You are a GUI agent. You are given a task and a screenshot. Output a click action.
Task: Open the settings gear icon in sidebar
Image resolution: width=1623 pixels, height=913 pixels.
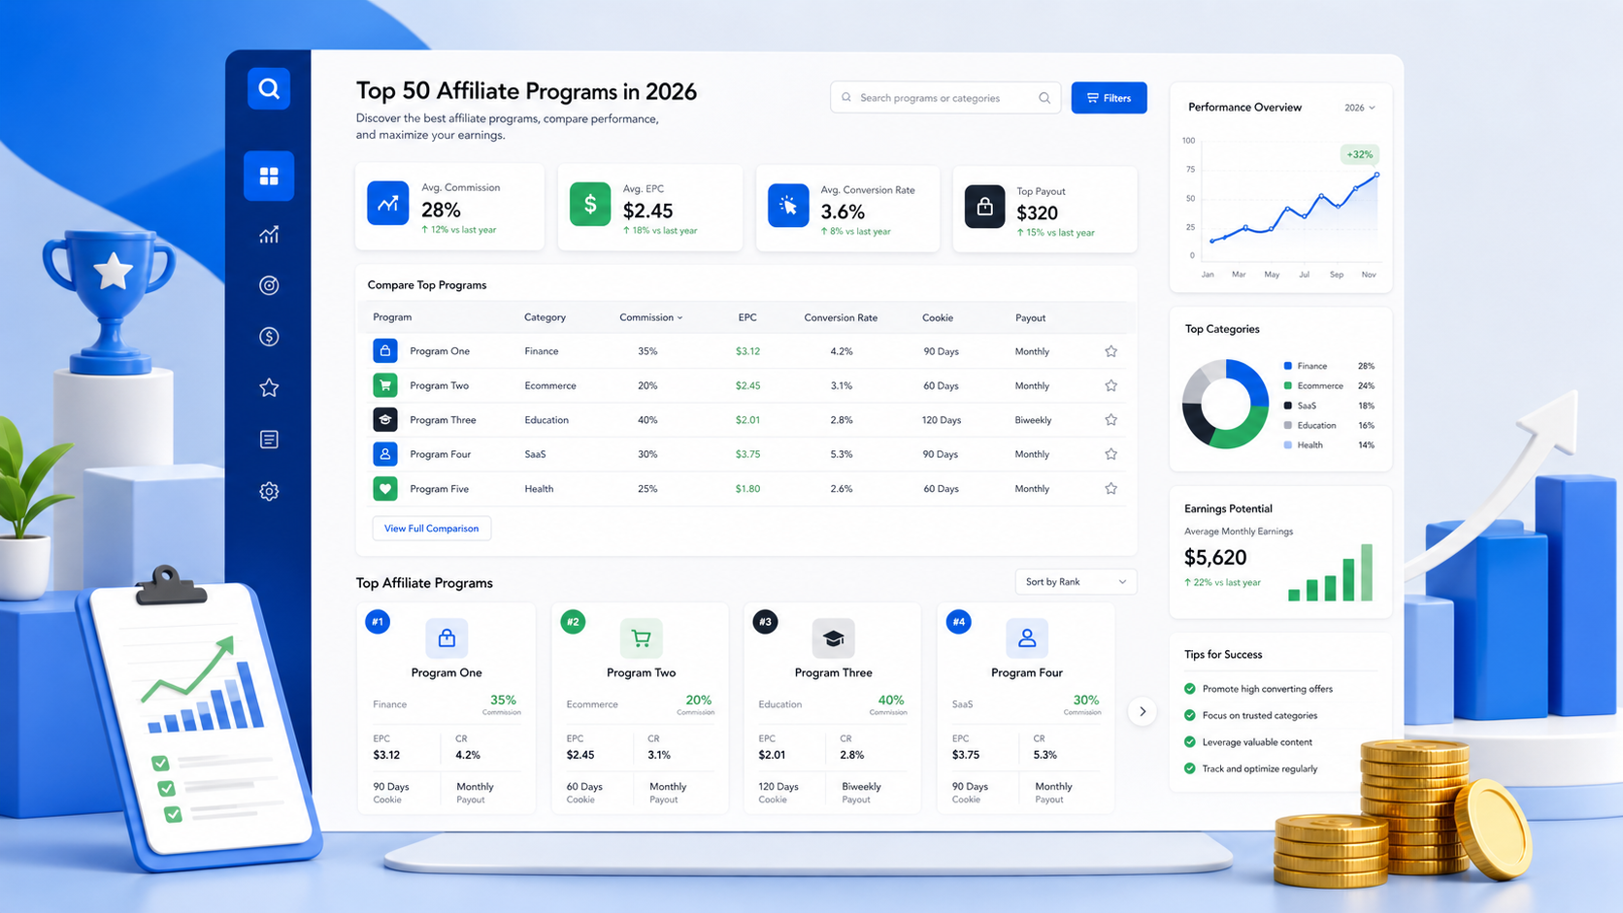click(269, 491)
